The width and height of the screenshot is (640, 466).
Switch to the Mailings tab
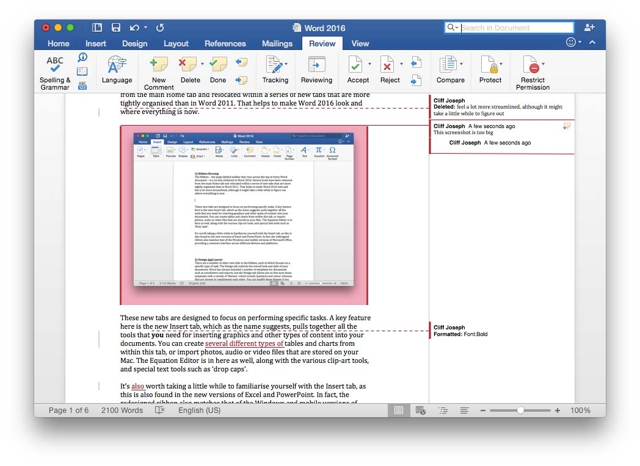tap(277, 44)
